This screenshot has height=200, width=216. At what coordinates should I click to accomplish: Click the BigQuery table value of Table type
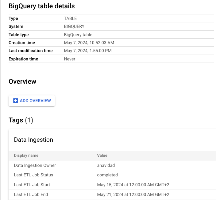(78, 35)
